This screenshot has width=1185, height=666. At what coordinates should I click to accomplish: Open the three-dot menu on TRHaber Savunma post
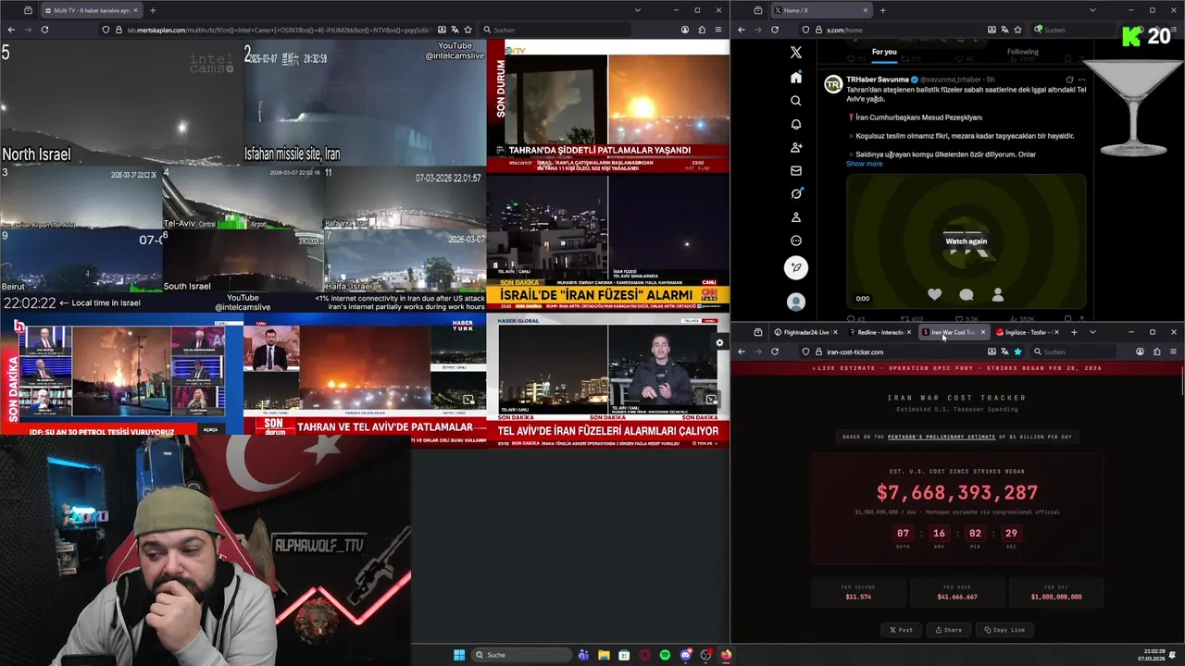[x=1081, y=80]
